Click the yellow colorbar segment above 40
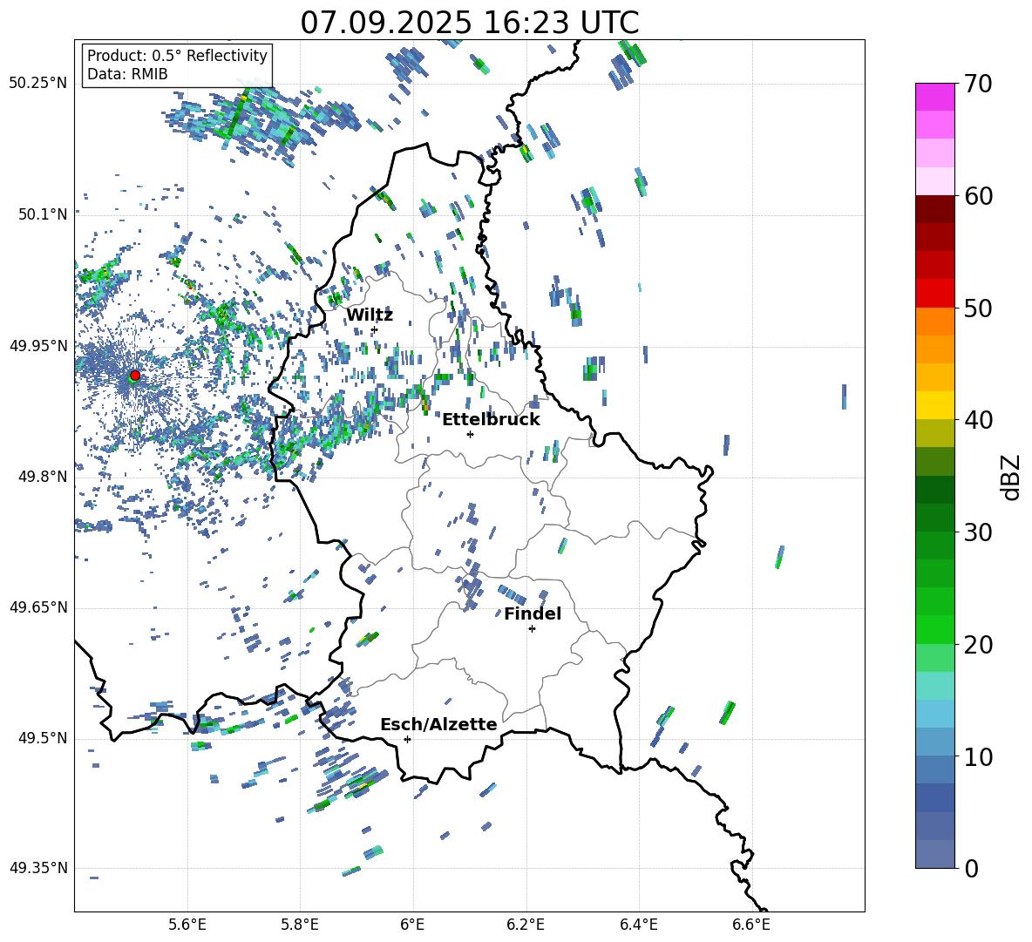The height and width of the screenshot is (942, 1032). [934, 405]
